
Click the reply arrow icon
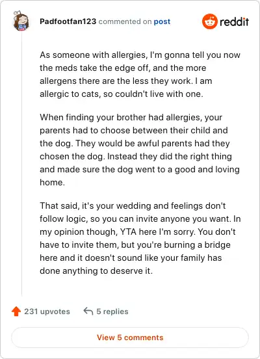[88, 311]
